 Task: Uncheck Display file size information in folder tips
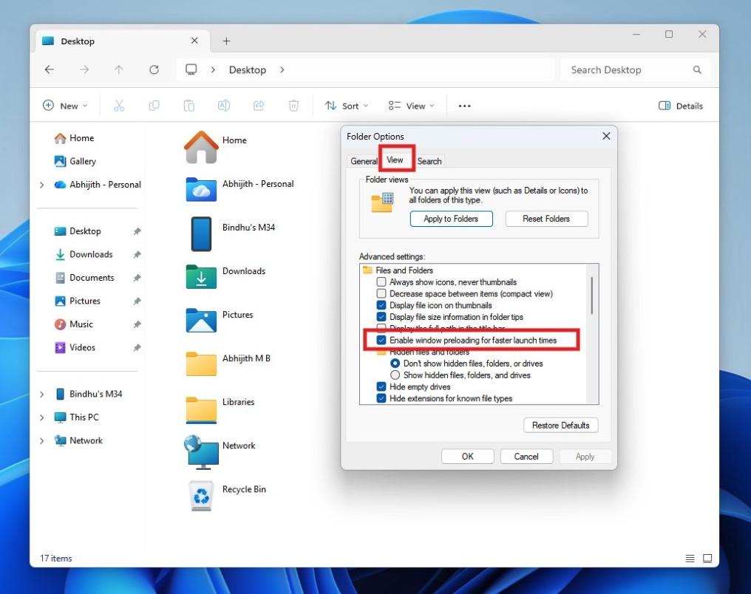381,317
